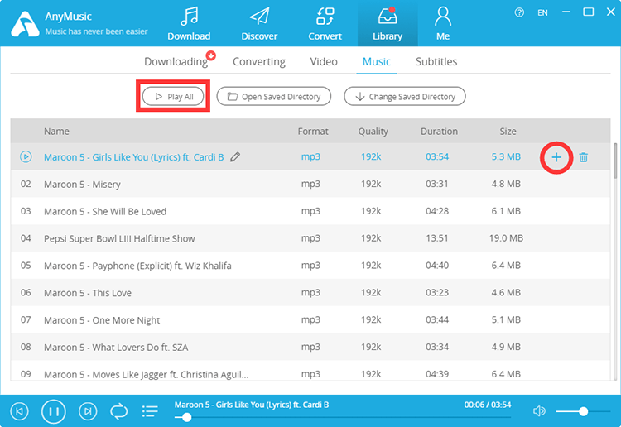Open the playlist queue icon
Image resolution: width=621 pixels, height=427 pixels.
click(150, 411)
